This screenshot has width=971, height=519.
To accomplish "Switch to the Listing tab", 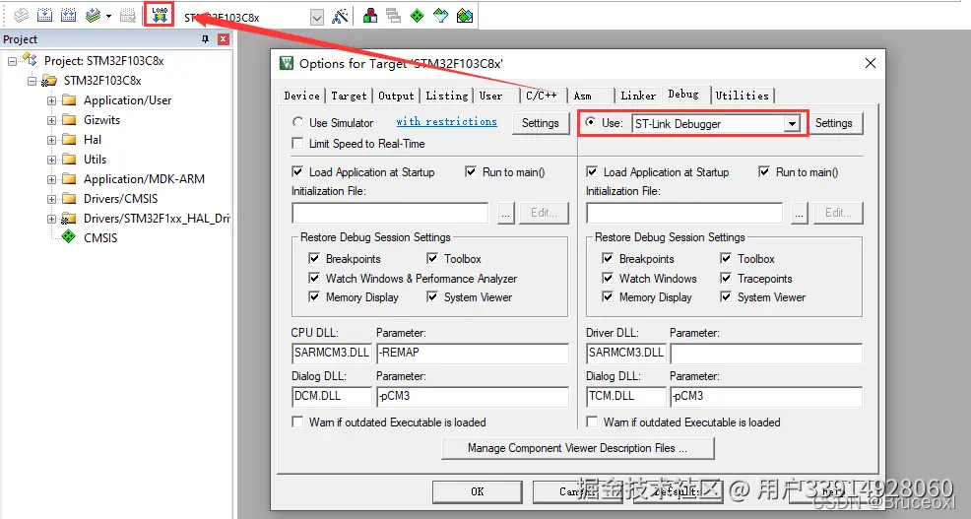I will coord(446,96).
